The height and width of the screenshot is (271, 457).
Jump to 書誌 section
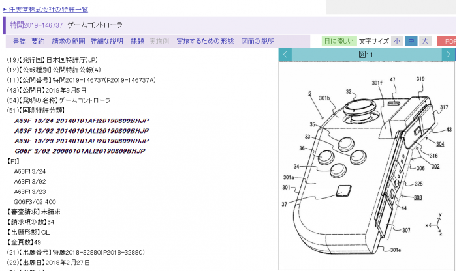click(x=20, y=41)
